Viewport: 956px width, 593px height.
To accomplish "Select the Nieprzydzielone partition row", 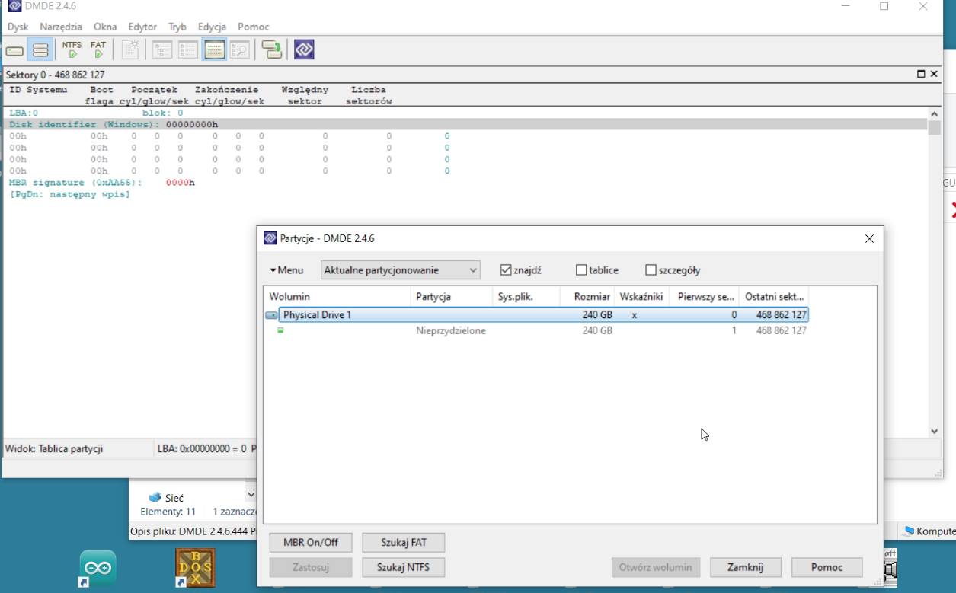I will pyautogui.click(x=536, y=330).
